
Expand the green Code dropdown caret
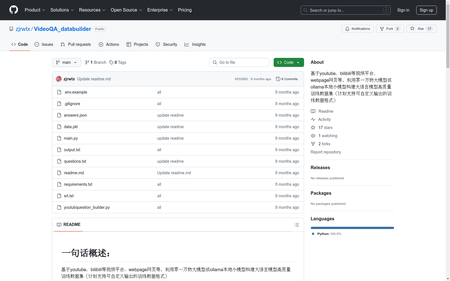tap(298, 62)
